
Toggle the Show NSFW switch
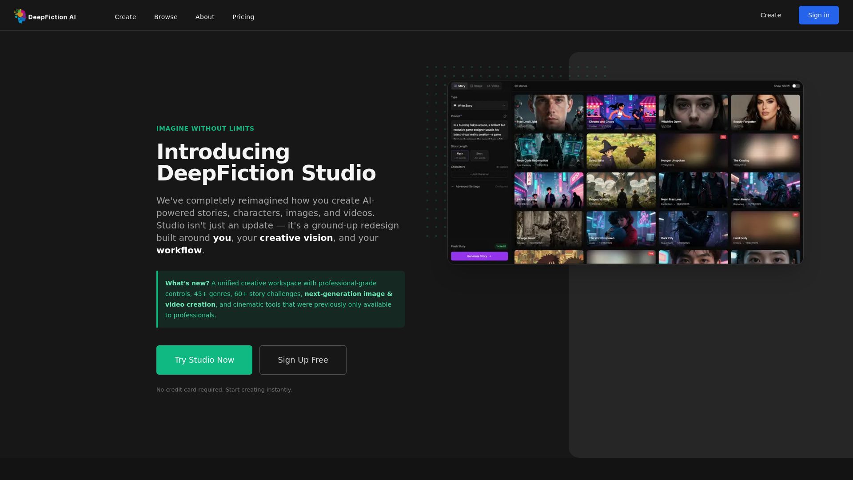click(x=795, y=86)
